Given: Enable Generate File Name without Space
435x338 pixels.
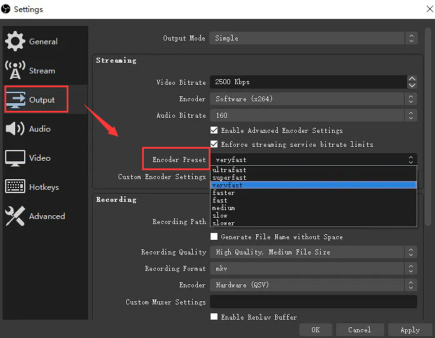Looking at the screenshot, I should 214,237.
